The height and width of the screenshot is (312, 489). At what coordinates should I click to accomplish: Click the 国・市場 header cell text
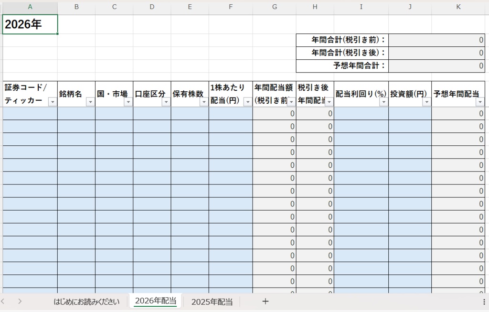click(112, 94)
